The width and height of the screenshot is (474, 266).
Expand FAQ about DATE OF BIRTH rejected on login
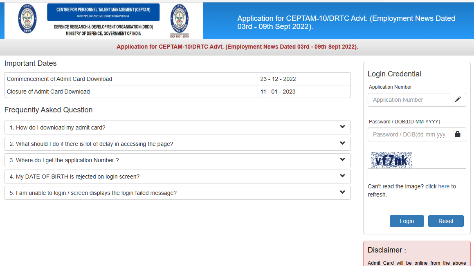pyautogui.click(x=177, y=176)
